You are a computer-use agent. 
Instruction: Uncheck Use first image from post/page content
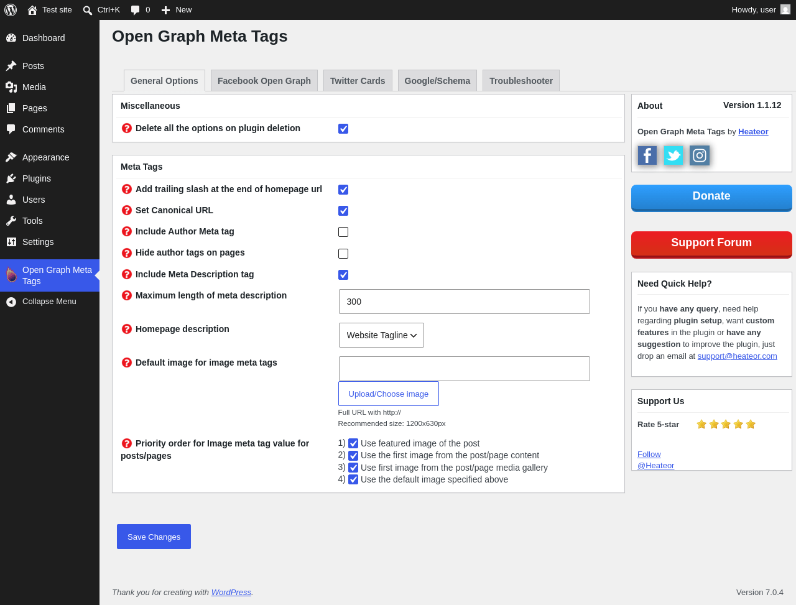click(353, 456)
